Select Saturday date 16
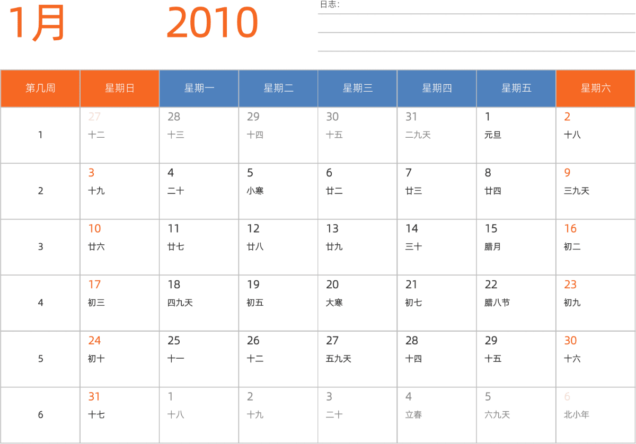Image resolution: width=636 pixels, height=444 pixels. (x=570, y=229)
